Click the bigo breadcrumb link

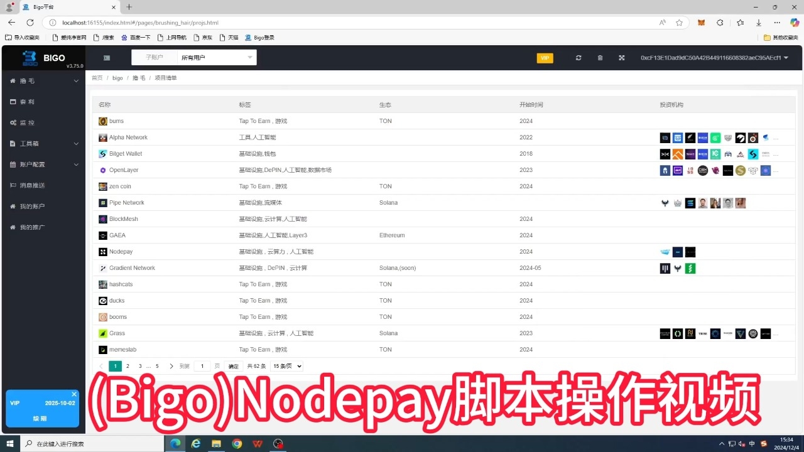(117, 77)
